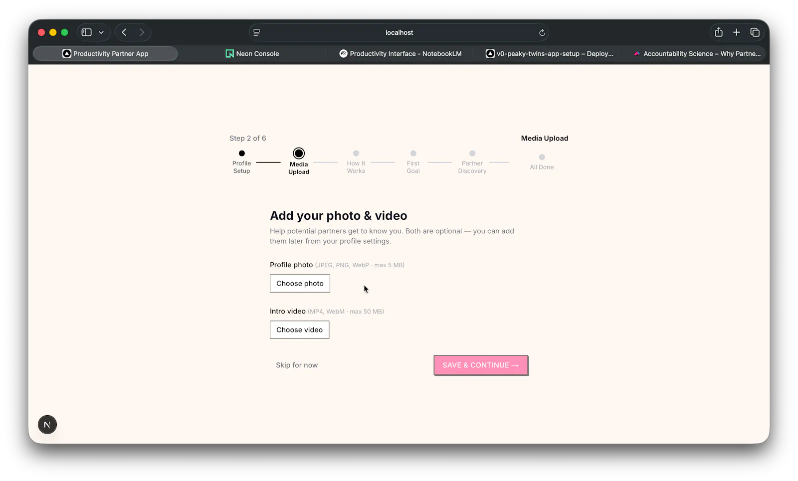
Task: Click the Partner Discovery step dot
Action: pyautogui.click(x=472, y=154)
